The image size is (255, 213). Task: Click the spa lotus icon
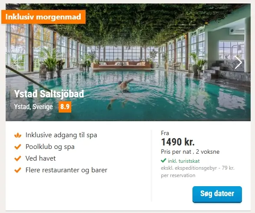coord(18,135)
